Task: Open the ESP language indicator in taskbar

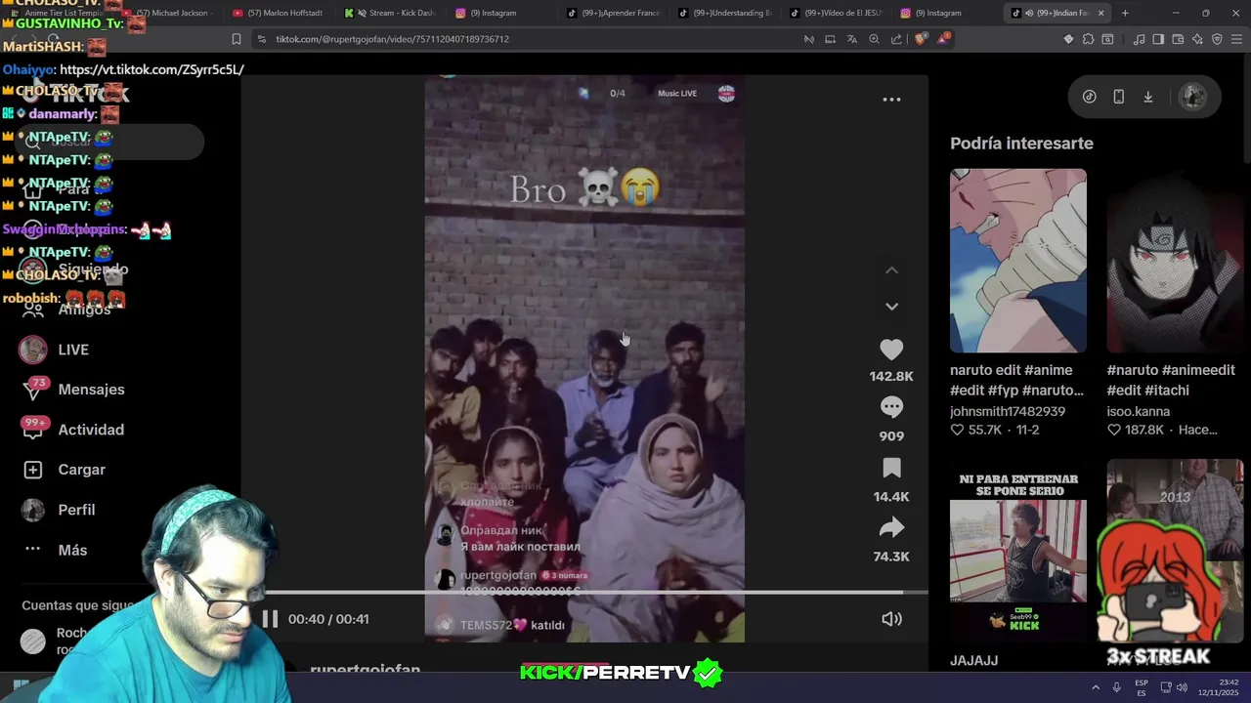Action: [x=1142, y=687]
